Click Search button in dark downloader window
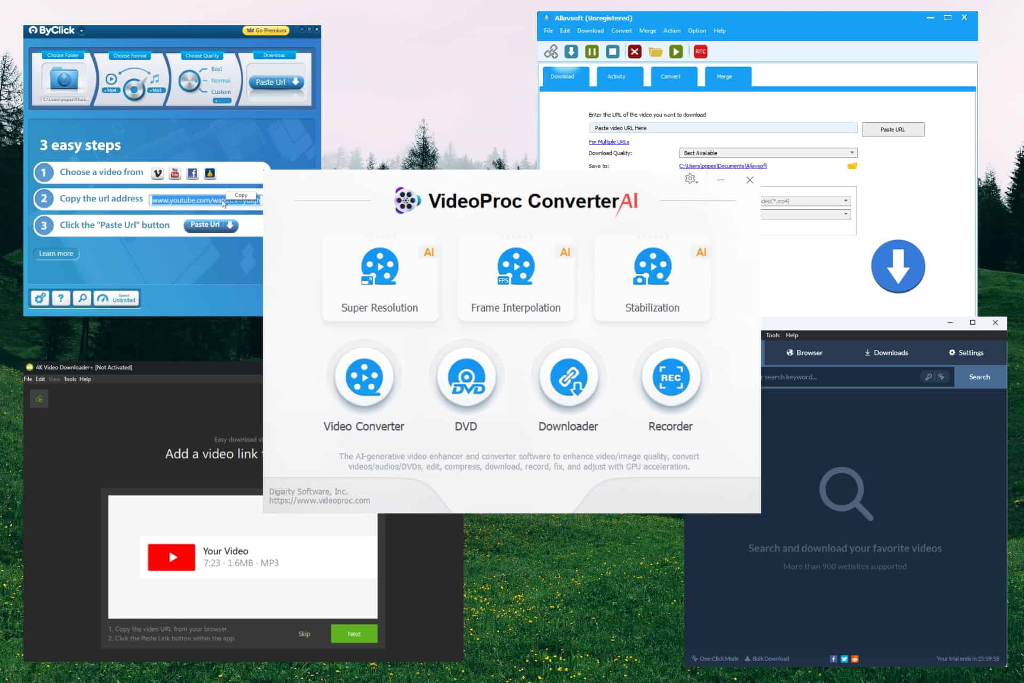 point(979,377)
